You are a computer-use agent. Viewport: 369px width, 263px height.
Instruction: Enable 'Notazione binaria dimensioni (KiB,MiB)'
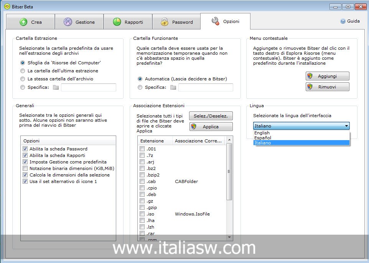click(25, 168)
